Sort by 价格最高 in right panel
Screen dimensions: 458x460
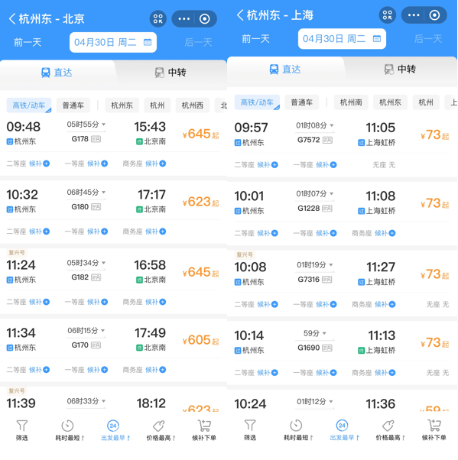[x=390, y=430]
